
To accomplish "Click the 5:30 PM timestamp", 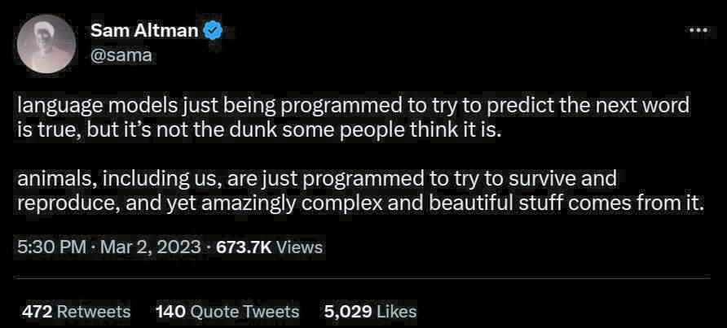I will 51,247.
